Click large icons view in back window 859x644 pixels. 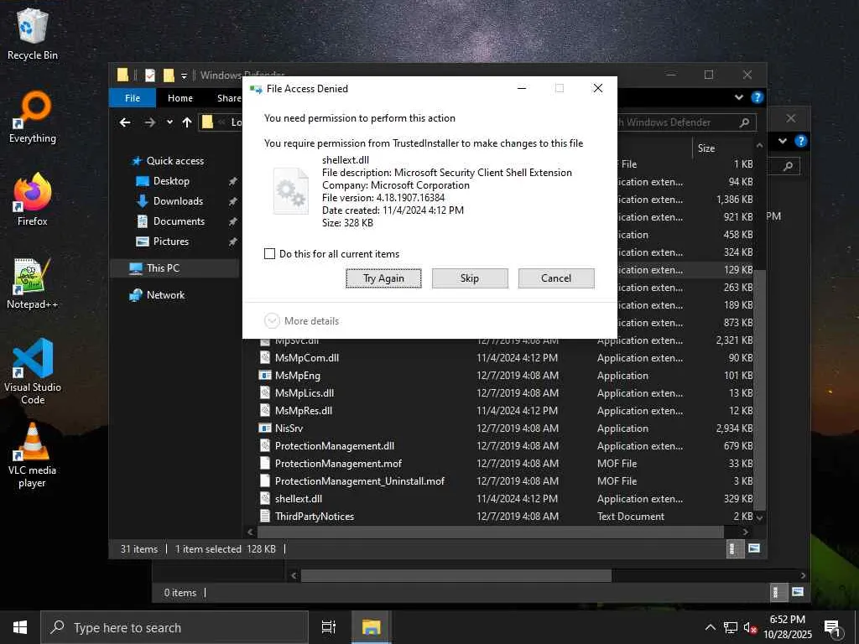(x=798, y=592)
